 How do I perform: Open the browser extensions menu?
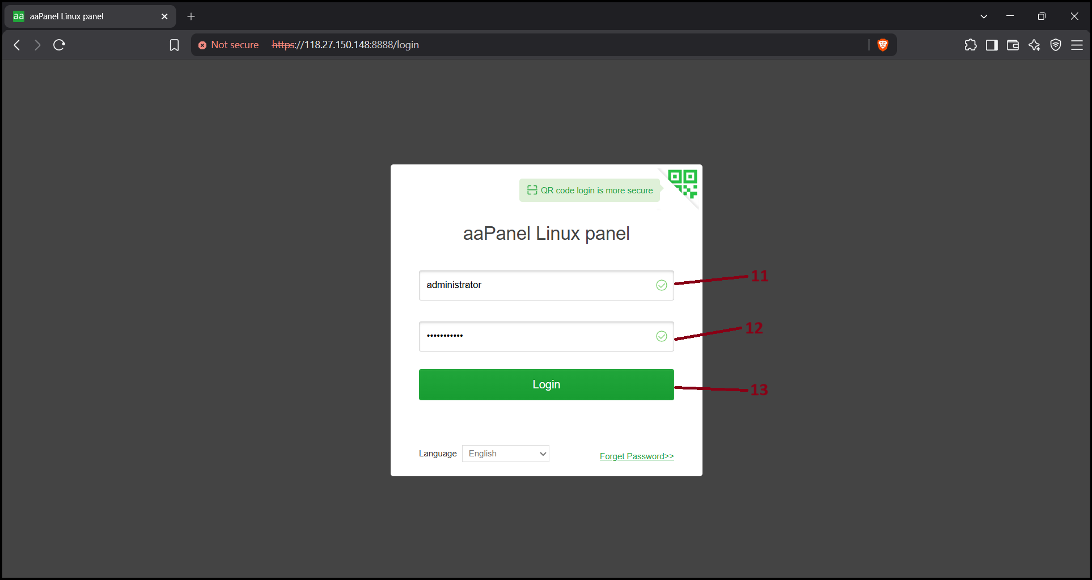pyautogui.click(x=970, y=45)
